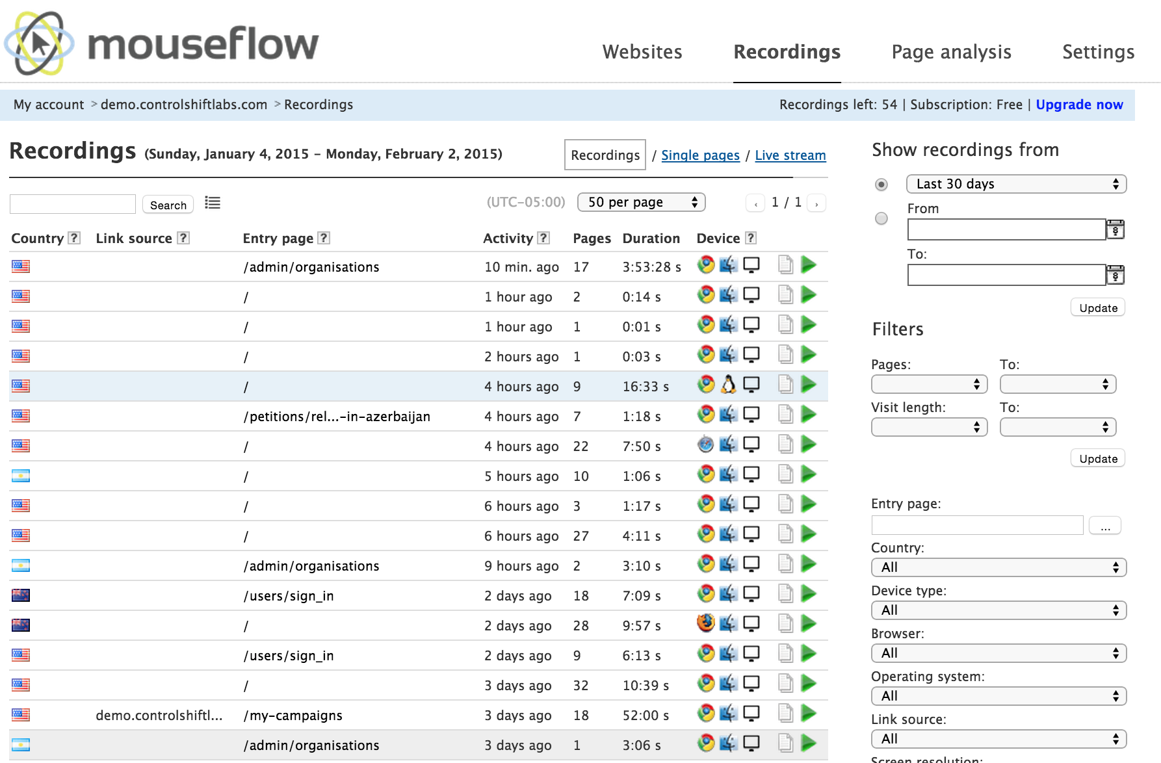Select the boxed Recordings view tab
The width and height of the screenshot is (1161, 763).
(605, 155)
